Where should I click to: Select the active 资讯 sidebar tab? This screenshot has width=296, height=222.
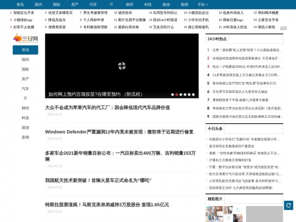click(x=25, y=50)
